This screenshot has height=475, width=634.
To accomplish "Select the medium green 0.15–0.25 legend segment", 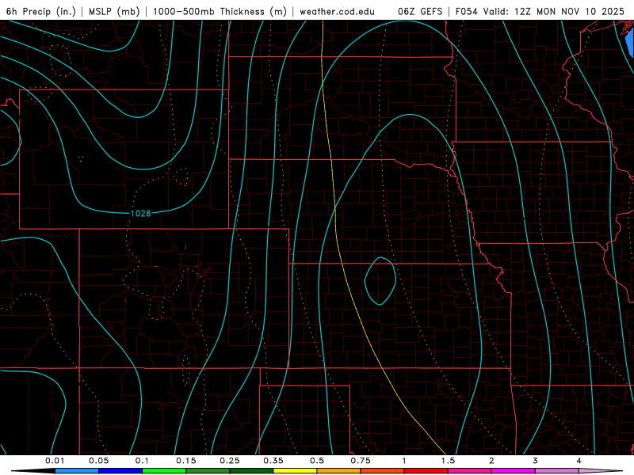I will click(x=208, y=471).
